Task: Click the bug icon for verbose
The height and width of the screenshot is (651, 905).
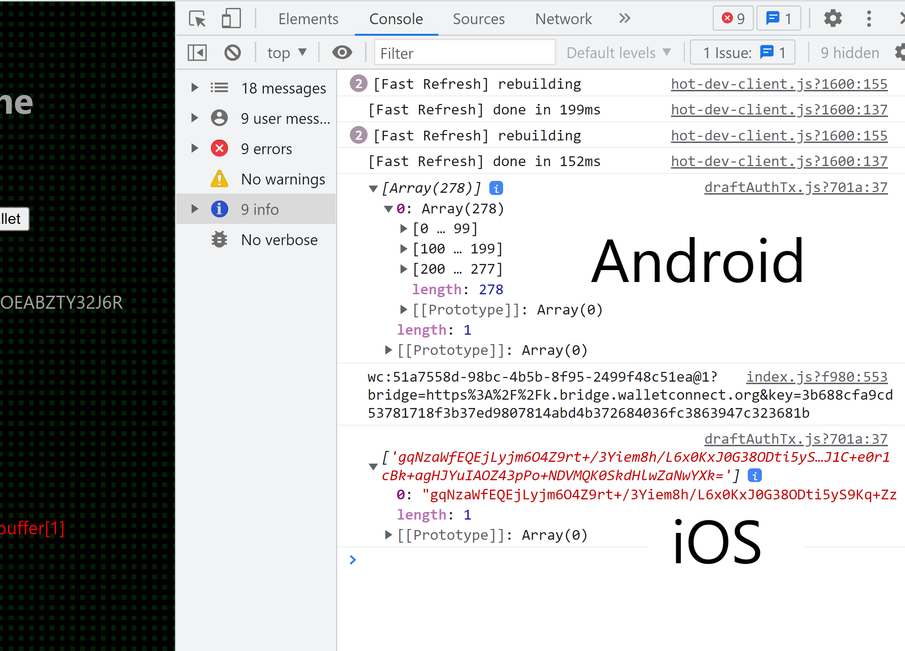Action: 219,239
